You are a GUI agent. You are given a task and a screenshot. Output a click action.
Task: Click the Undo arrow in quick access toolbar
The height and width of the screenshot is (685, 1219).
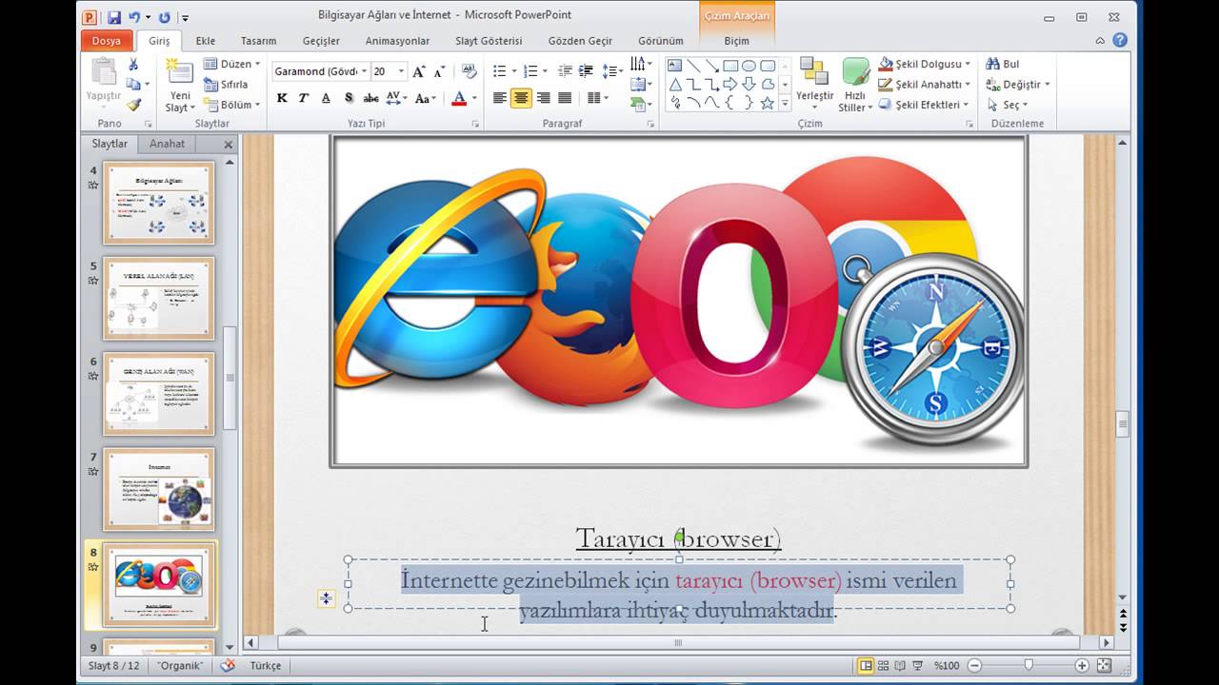134,16
